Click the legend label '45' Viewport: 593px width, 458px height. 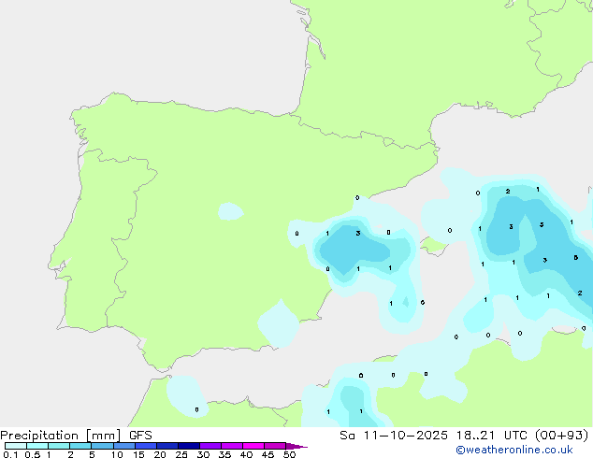coord(268,454)
